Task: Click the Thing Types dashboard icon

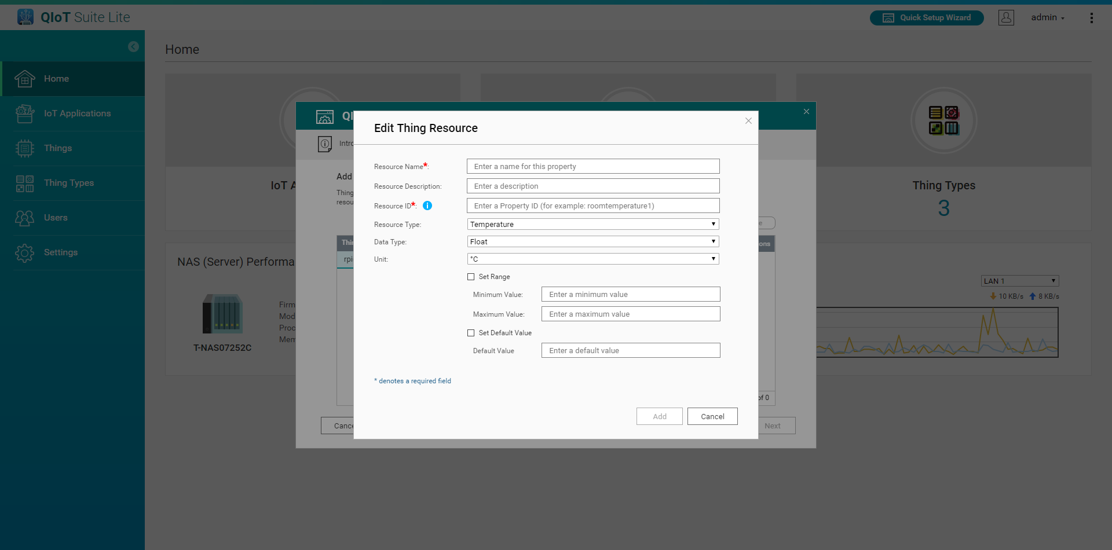Action: [943, 120]
